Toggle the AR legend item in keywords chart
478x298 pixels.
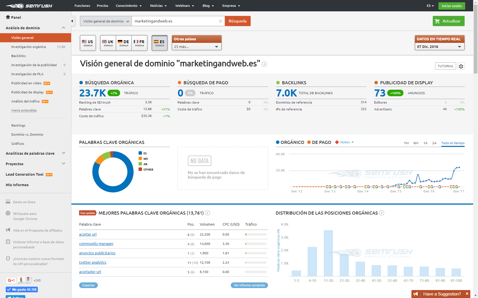click(x=143, y=164)
